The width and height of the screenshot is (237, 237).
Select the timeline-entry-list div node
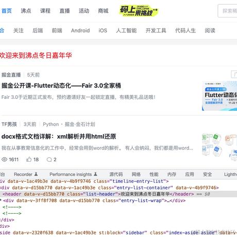point(84,181)
